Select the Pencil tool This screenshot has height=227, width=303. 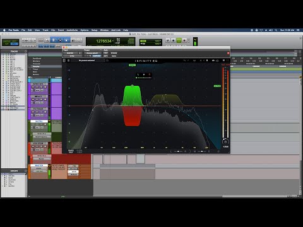pos(79,40)
